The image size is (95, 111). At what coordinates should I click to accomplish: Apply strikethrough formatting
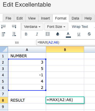tap(89, 34)
